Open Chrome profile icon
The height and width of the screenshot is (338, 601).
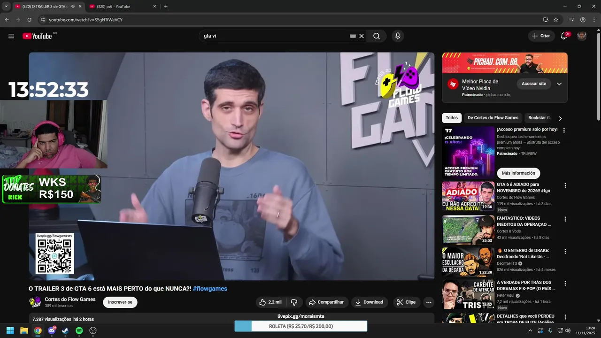(x=583, y=20)
